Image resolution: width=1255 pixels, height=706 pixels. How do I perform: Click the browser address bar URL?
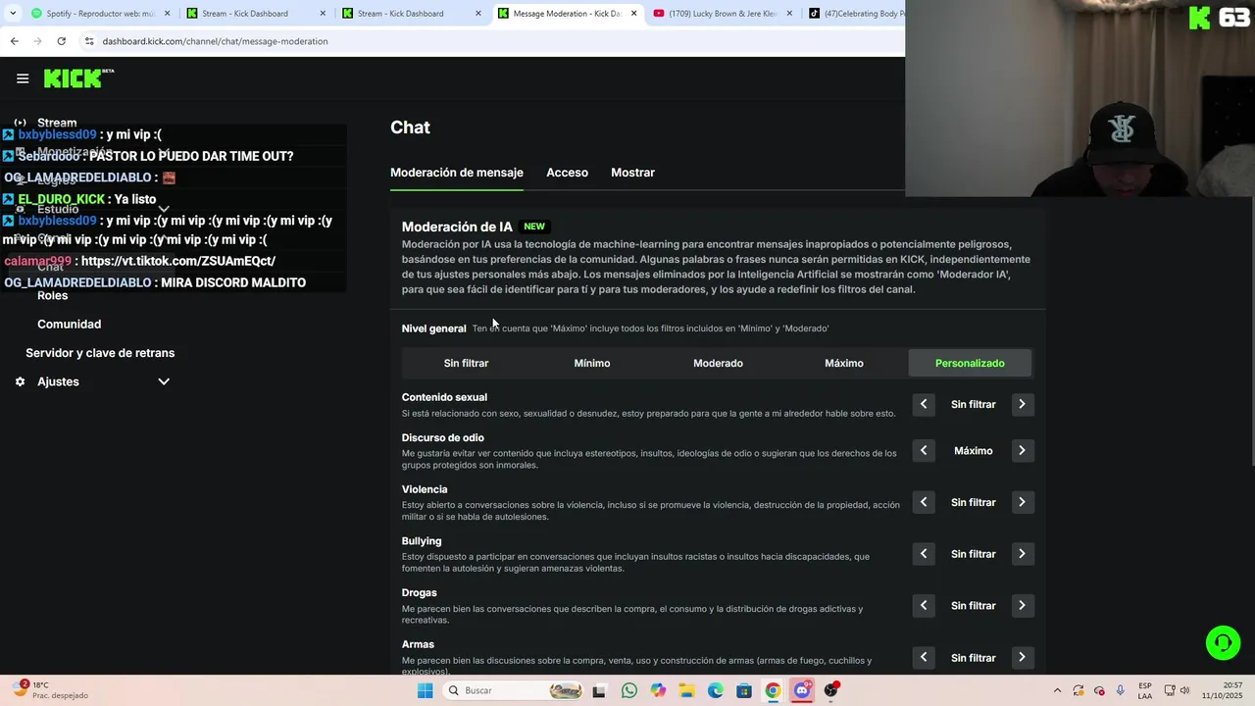[215, 41]
